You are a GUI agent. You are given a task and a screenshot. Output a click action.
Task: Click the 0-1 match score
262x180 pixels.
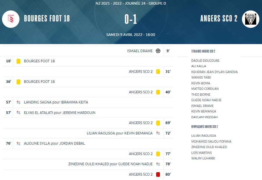(131, 19)
